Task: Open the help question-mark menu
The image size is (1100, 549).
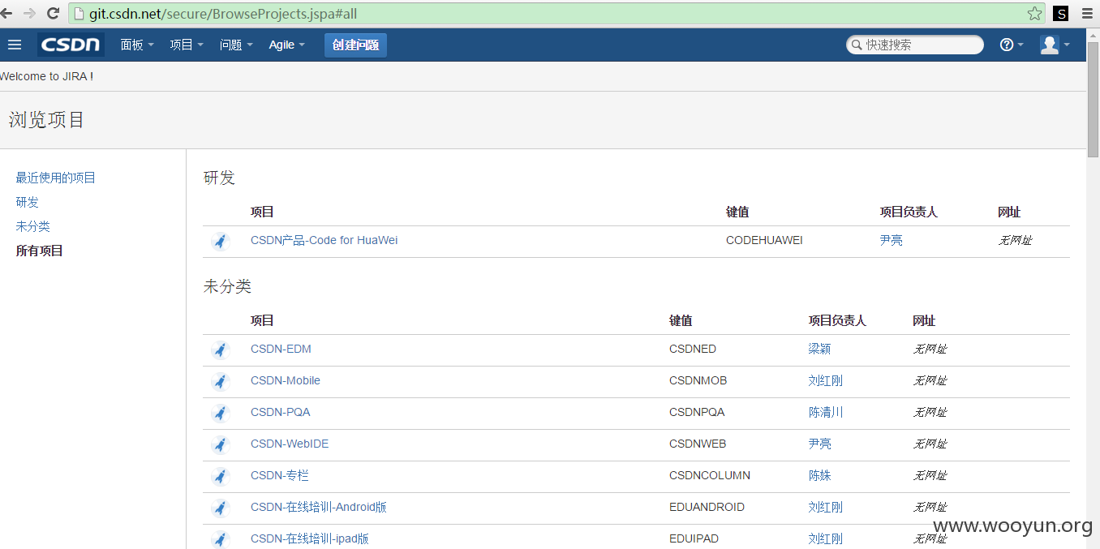Action: pyautogui.click(x=1011, y=45)
